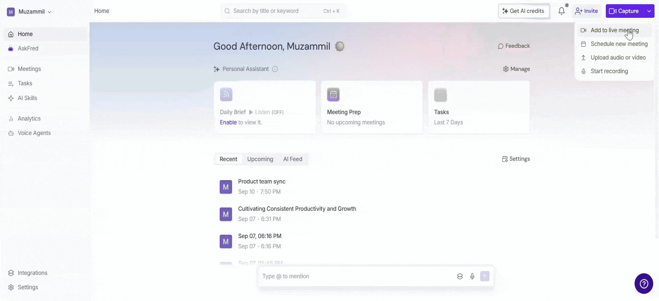The width and height of the screenshot is (659, 301).
Task: Choose Schedule new meeting
Action: pos(614,44)
